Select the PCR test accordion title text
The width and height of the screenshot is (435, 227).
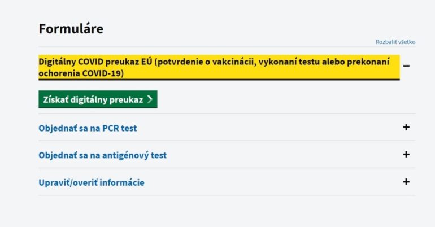88,128
